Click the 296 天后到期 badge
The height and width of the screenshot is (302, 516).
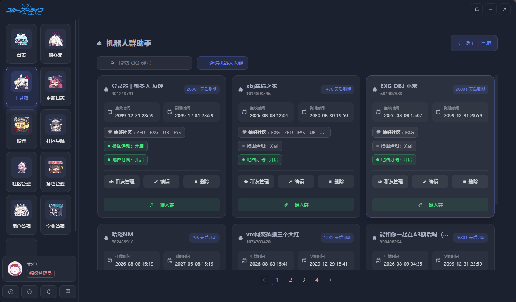[204, 238]
